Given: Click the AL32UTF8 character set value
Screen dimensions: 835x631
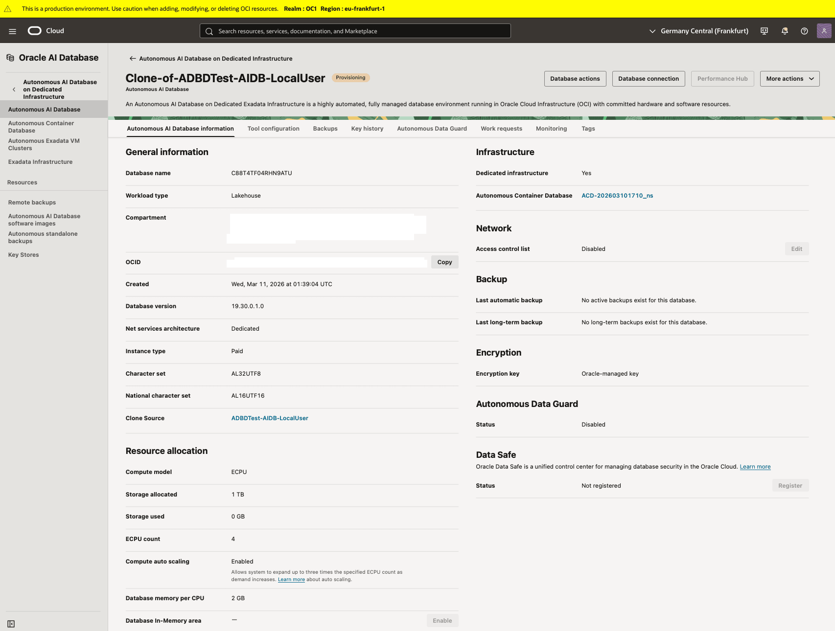Looking at the screenshot, I should pyautogui.click(x=246, y=374).
